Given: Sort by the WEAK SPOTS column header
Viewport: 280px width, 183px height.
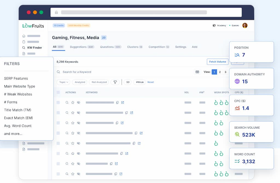Looking at the screenshot, I should click(221, 92).
